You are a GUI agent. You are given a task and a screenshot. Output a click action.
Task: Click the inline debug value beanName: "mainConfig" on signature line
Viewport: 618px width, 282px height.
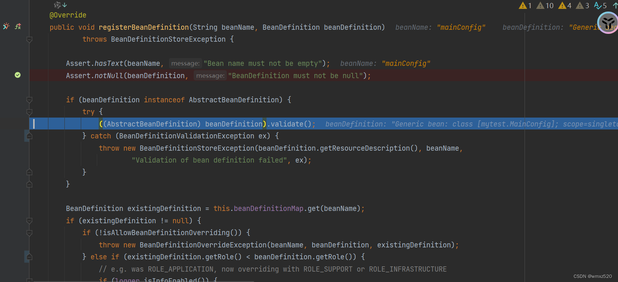440,27
